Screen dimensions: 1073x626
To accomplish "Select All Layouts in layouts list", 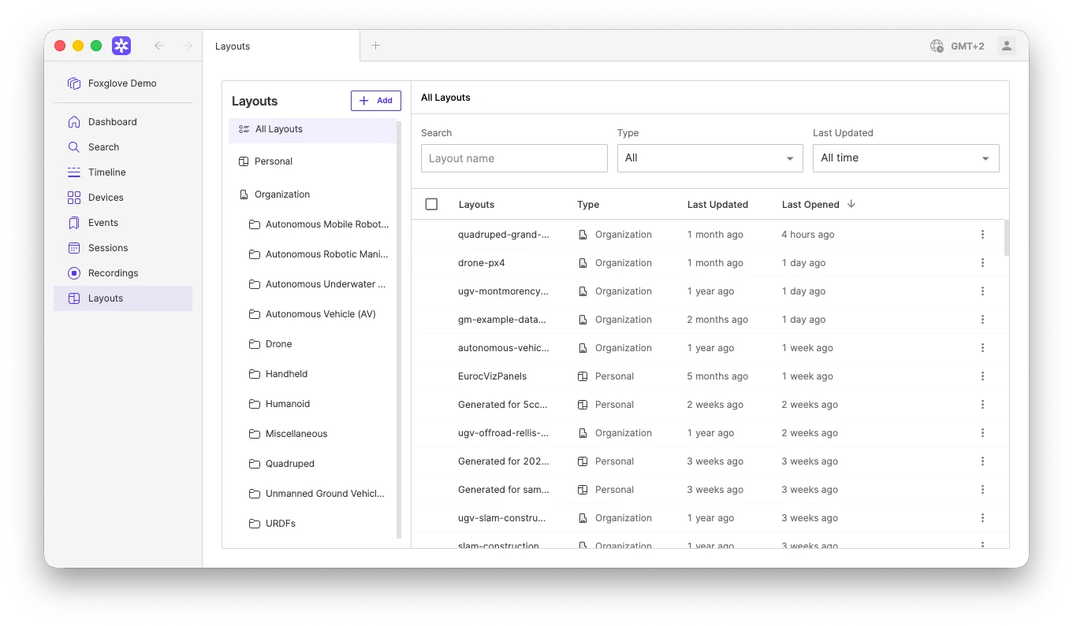I will (x=312, y=129).
